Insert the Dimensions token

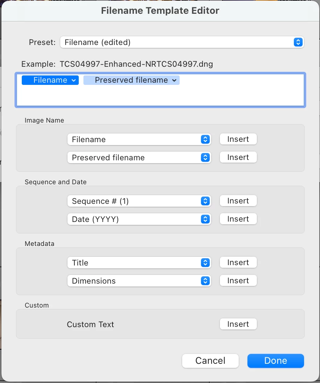pyautogui.click(x=238, y=281)
